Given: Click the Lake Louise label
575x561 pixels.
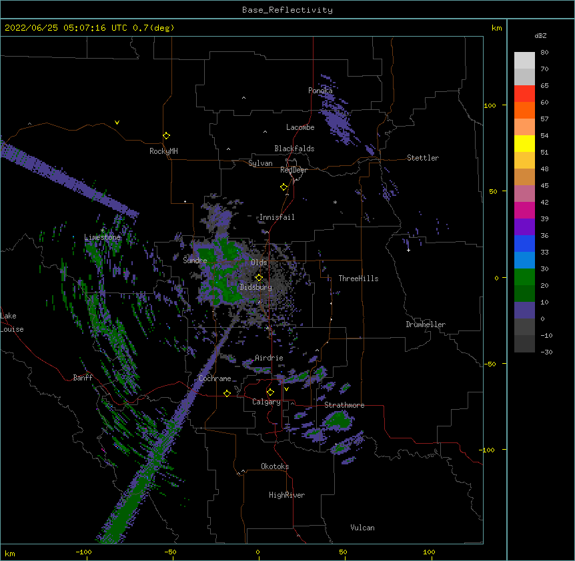Looking at the screenshot, I should pos(12,322).
